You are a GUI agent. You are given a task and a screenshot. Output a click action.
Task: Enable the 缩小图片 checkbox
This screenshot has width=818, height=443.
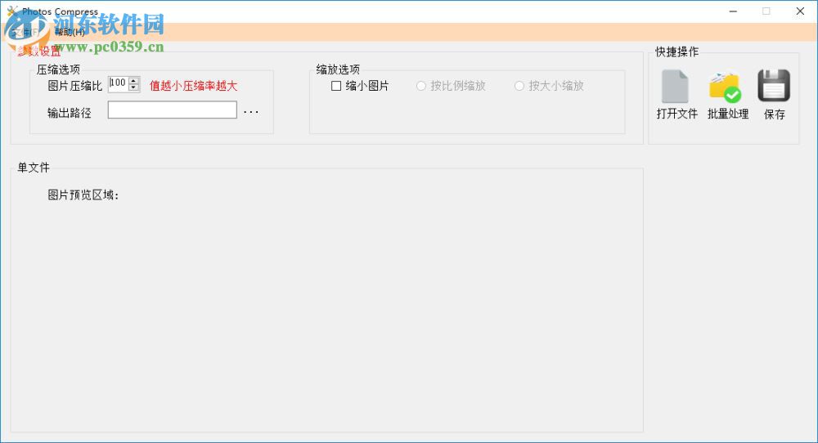point(336,86)
